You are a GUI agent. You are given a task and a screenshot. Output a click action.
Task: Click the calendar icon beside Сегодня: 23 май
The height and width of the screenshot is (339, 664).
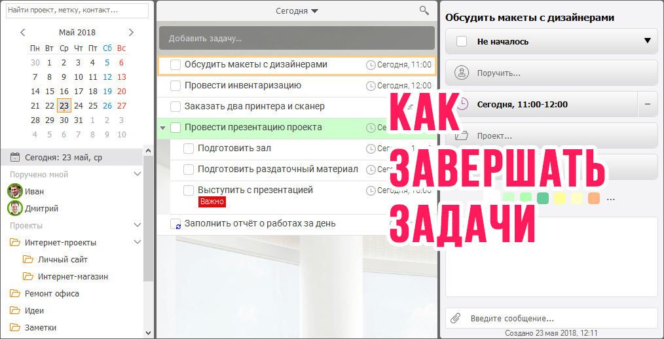tap(15, 158)
